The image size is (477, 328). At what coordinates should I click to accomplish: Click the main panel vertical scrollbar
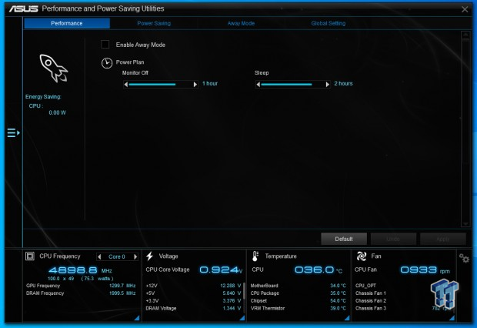tap(465, 129)
